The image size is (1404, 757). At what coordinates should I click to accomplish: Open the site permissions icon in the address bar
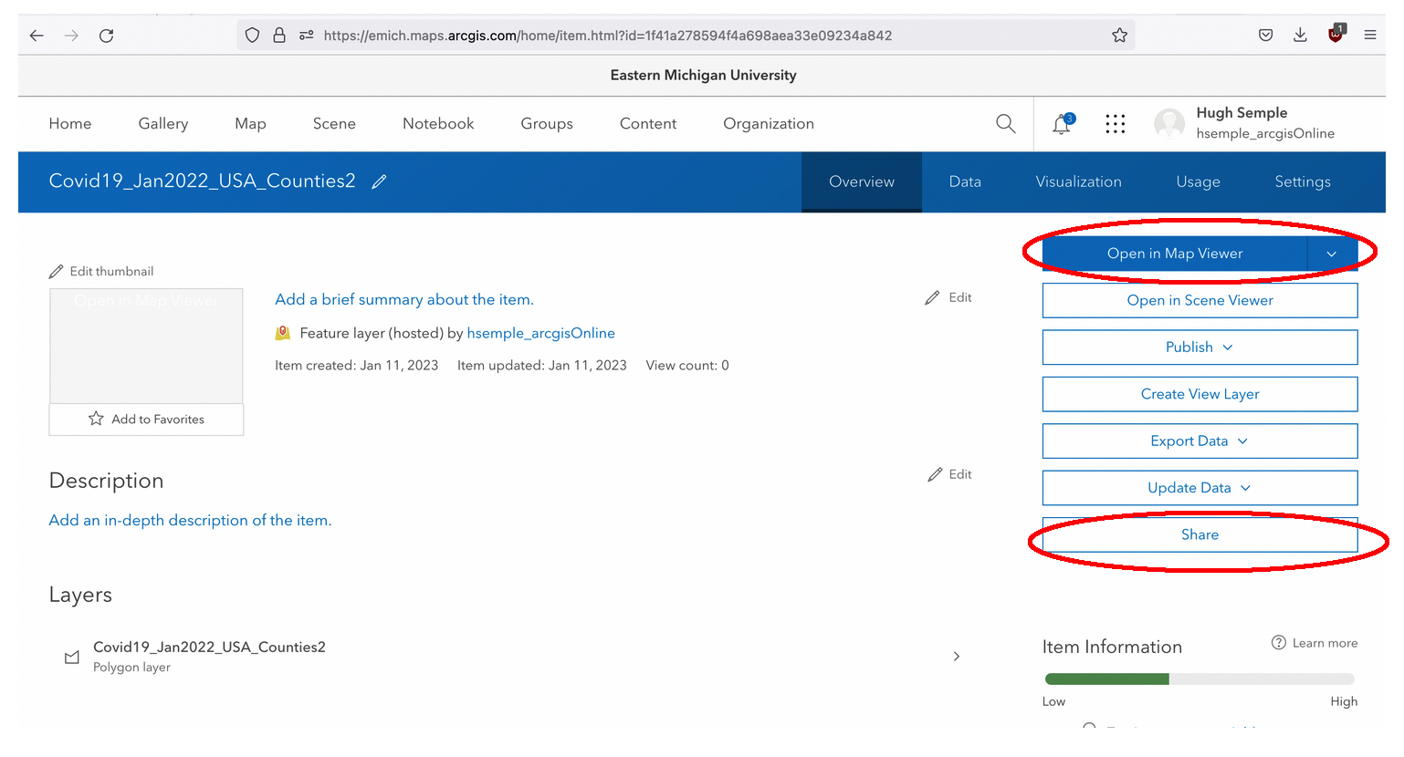click(x=307, y=36)
